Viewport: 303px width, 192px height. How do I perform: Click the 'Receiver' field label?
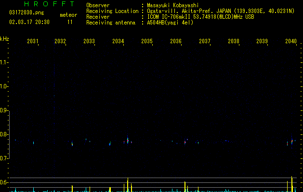tap(98, 17)
